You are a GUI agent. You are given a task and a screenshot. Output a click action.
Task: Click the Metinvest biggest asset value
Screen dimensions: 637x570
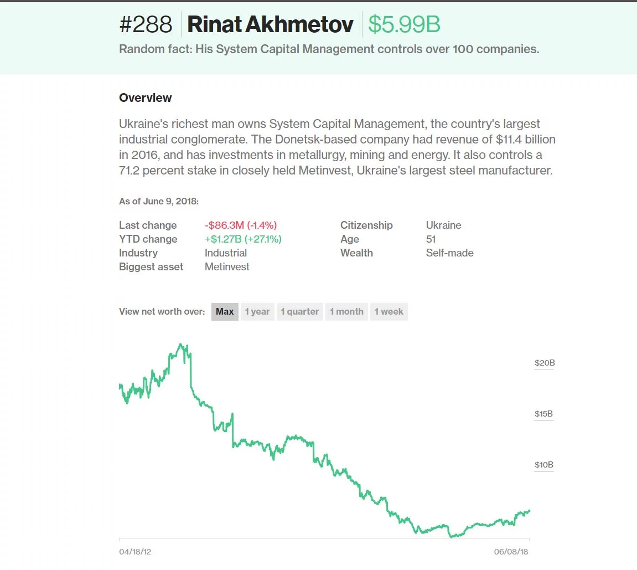tap(227, 266)
